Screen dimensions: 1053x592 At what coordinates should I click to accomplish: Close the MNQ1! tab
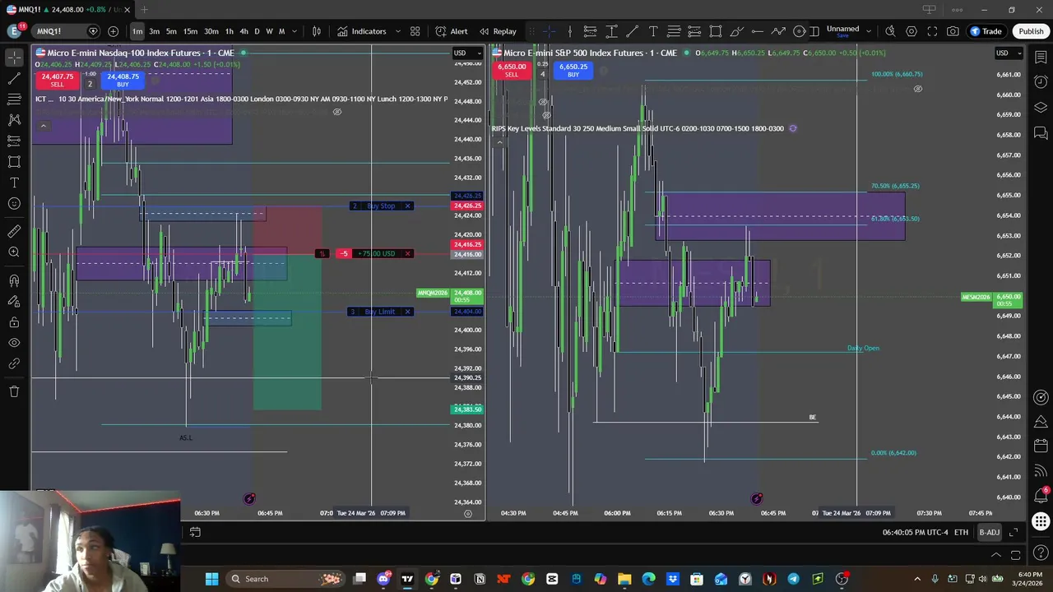(x=128, y=10)
